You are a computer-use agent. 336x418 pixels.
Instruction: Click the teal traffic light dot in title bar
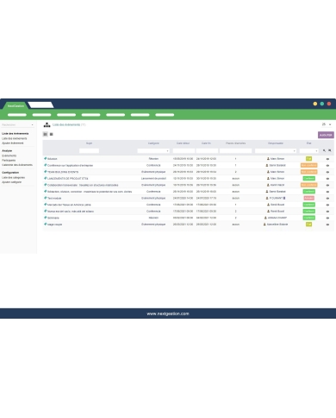(x=322, y=104)
